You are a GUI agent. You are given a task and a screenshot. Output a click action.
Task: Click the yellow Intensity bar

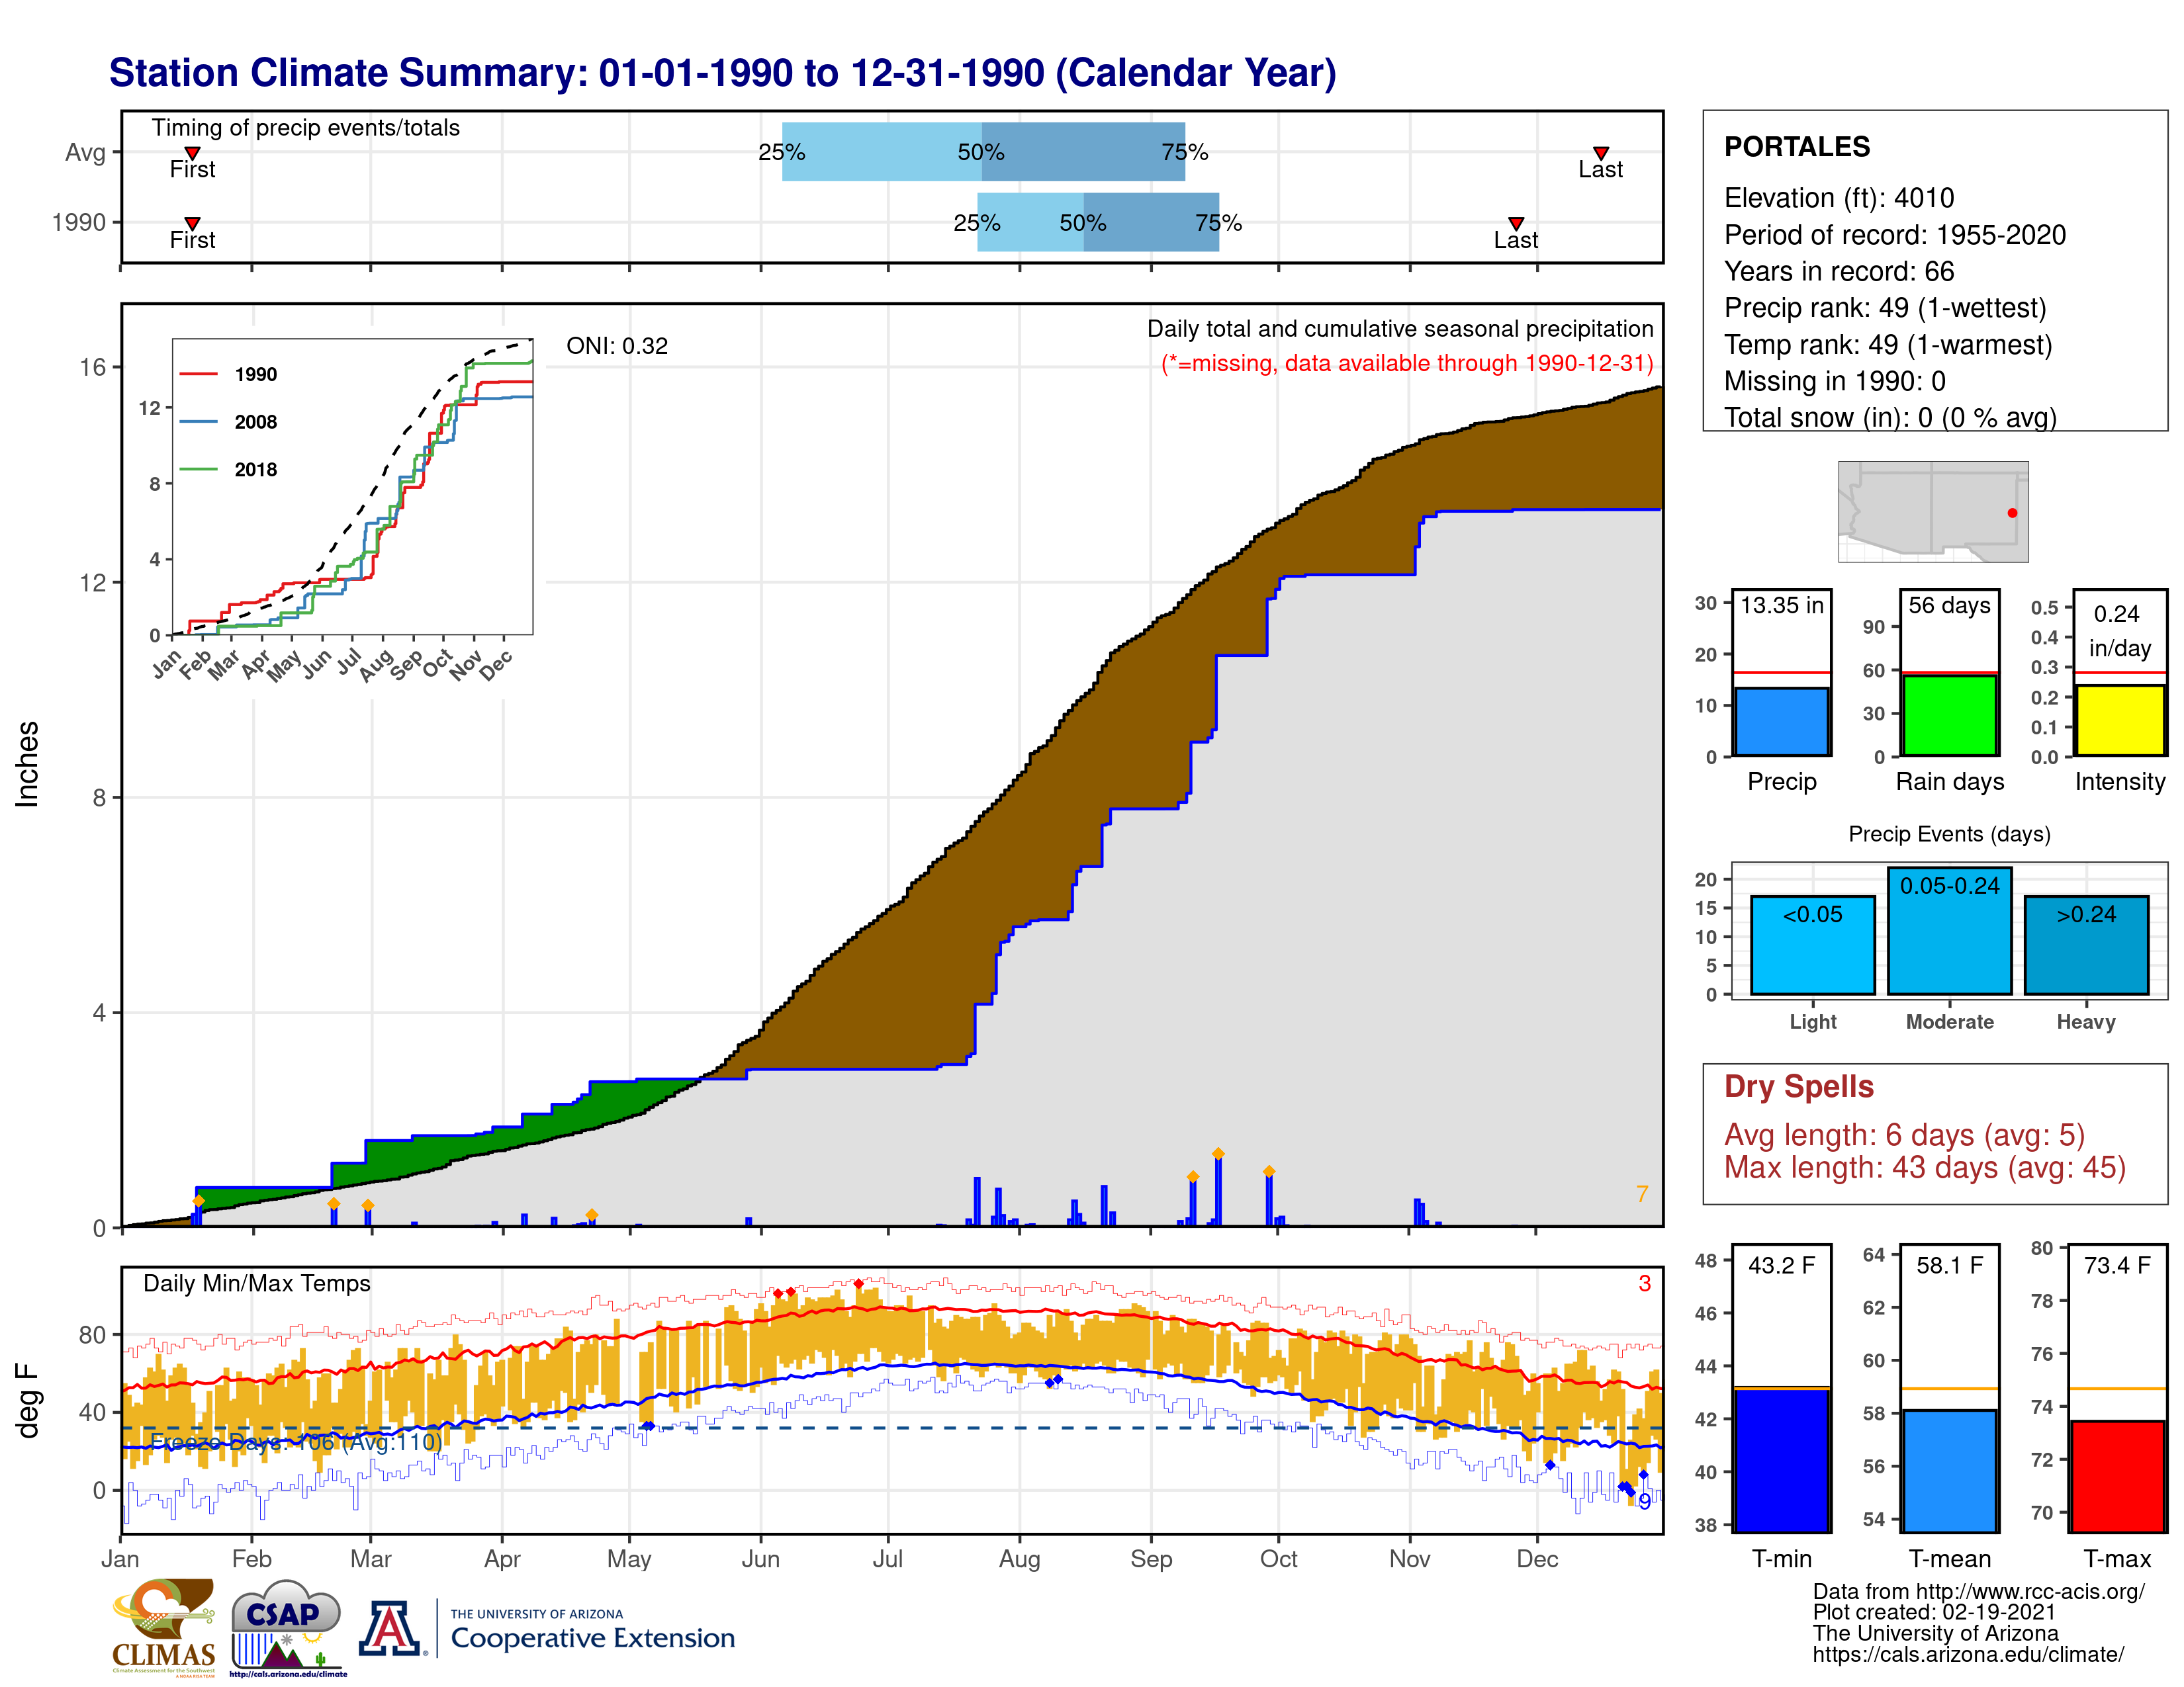[2119, 720]
